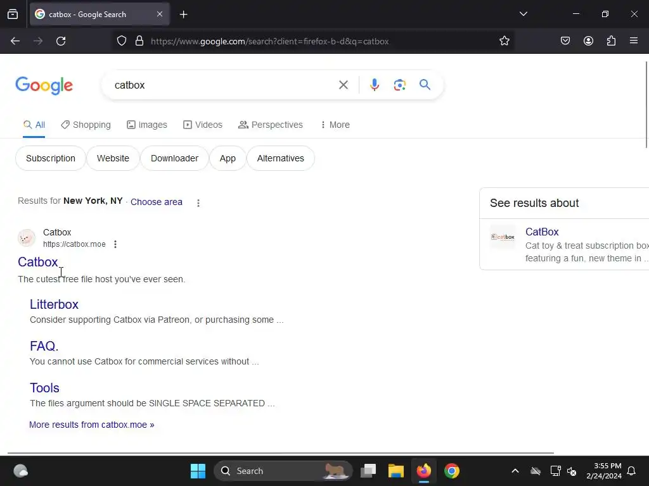
Task: Open tracking protection shield icon
Action: point(121,41)
